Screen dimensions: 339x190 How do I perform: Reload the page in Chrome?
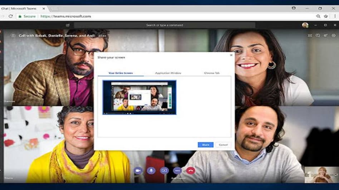click(x=11, y=16)
